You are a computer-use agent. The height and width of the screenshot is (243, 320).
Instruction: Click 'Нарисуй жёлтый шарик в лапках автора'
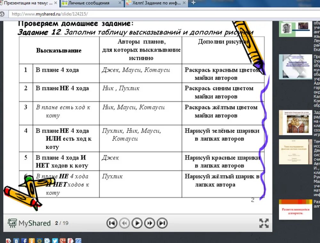click(222, 180)
